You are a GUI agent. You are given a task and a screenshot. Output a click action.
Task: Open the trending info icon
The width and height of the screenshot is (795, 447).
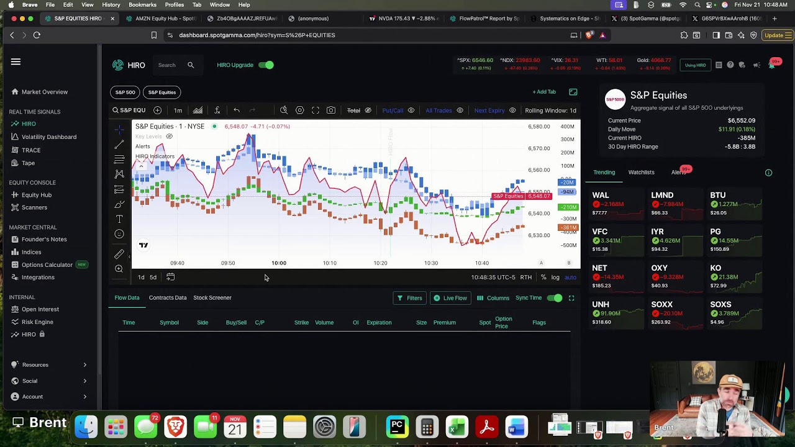pos(768,173)
